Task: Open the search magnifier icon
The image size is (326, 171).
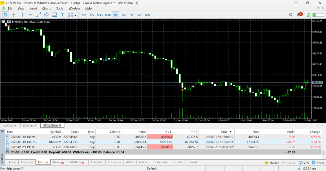Action: pyautogui.click(x=291, y=15)
